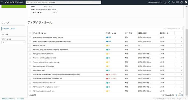Click the filter by detector rule field

(173, 29)
